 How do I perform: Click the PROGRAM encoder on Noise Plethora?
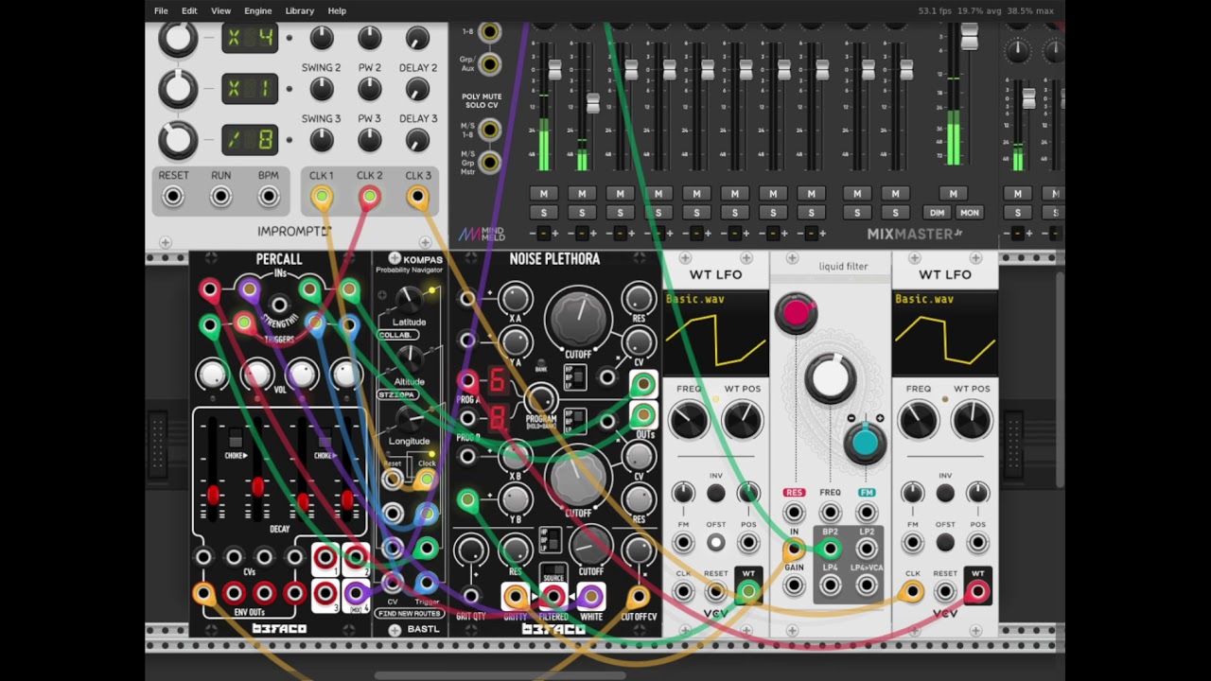click(x=540, y=400)
